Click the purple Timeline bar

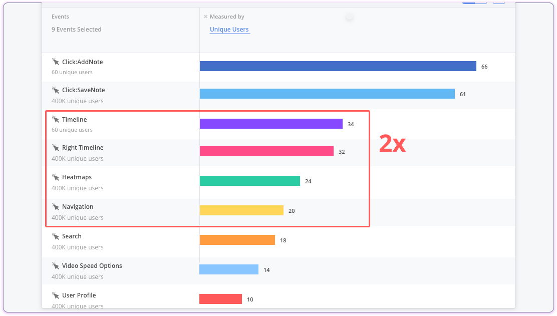pyautogui.click(x=271, y=124)
